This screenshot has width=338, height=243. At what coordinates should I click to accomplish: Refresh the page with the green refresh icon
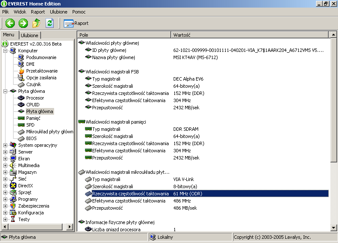click(49, 23)
